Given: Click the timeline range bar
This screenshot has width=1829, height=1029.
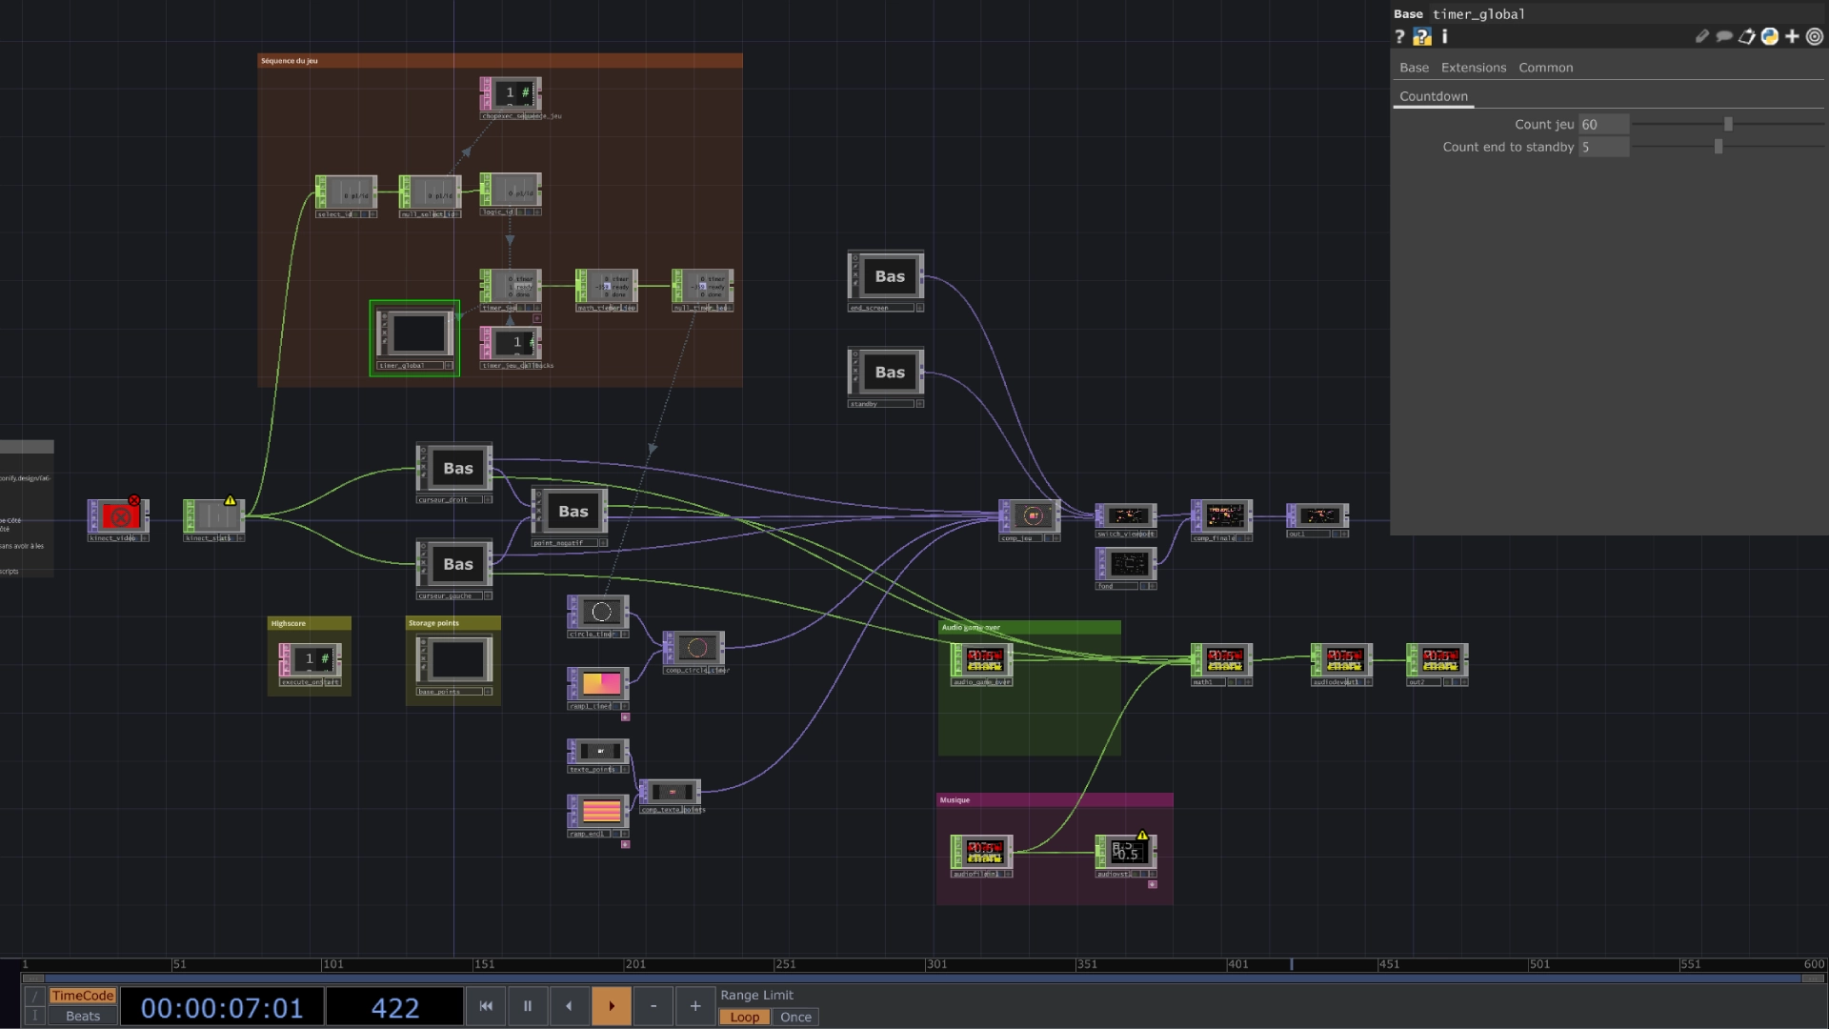Looking at the screenshot, I should (x=922, y=979).
